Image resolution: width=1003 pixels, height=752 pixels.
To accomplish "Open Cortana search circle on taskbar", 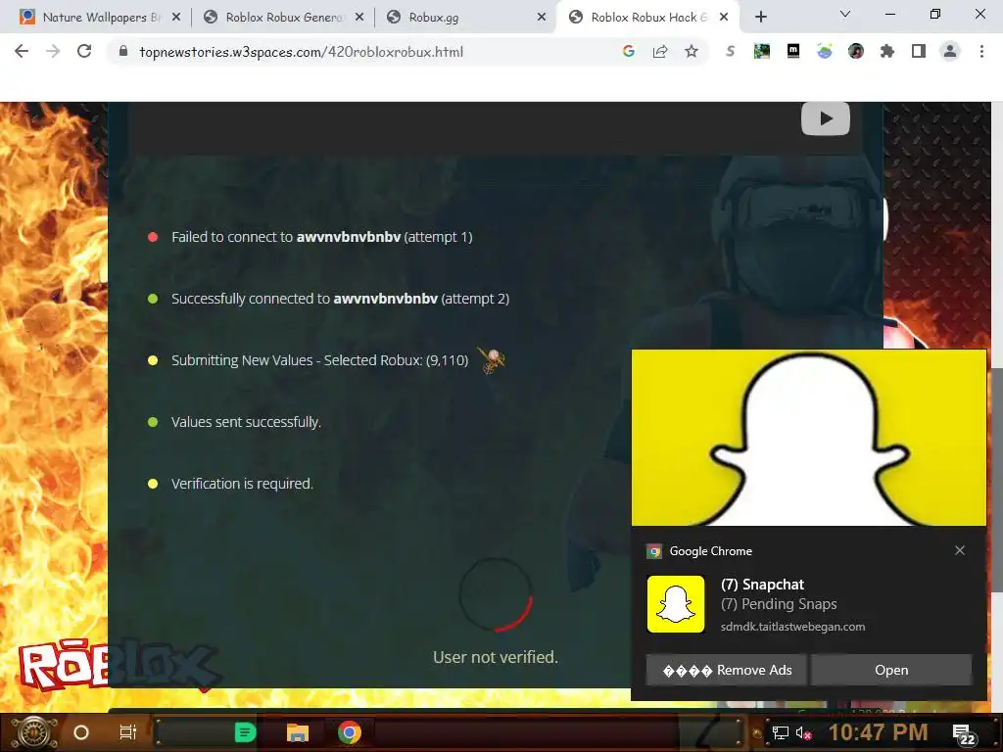I will (81, 732).
